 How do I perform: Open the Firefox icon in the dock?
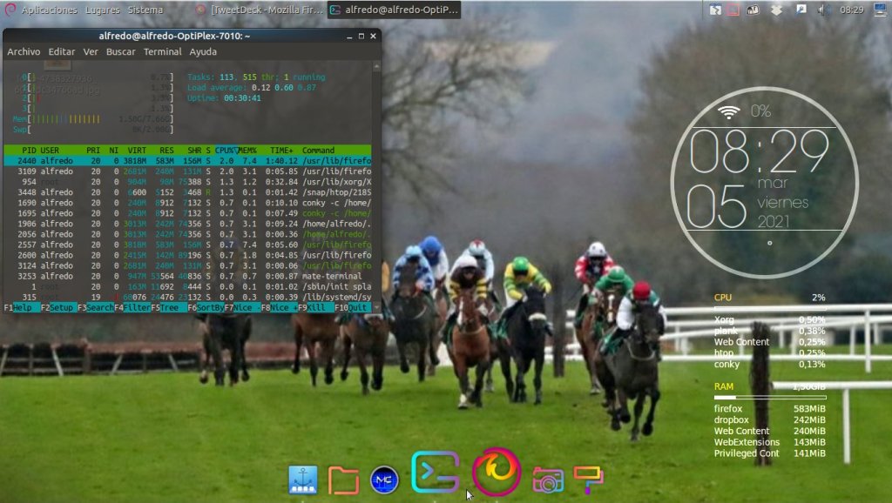497,473
